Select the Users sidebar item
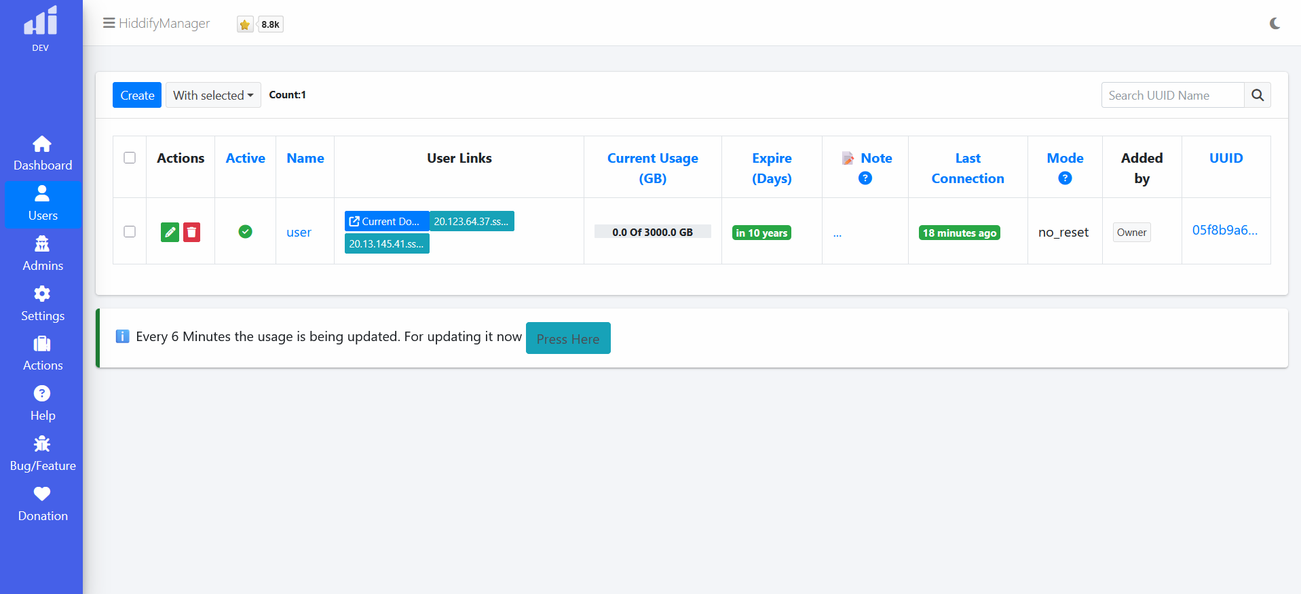This screenshot has height=594, width=1301. tap(42, 203)
